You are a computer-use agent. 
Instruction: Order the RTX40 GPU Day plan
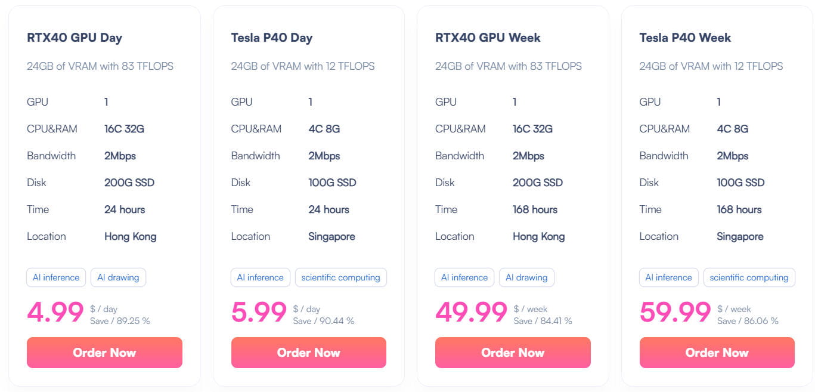[104, 353]
